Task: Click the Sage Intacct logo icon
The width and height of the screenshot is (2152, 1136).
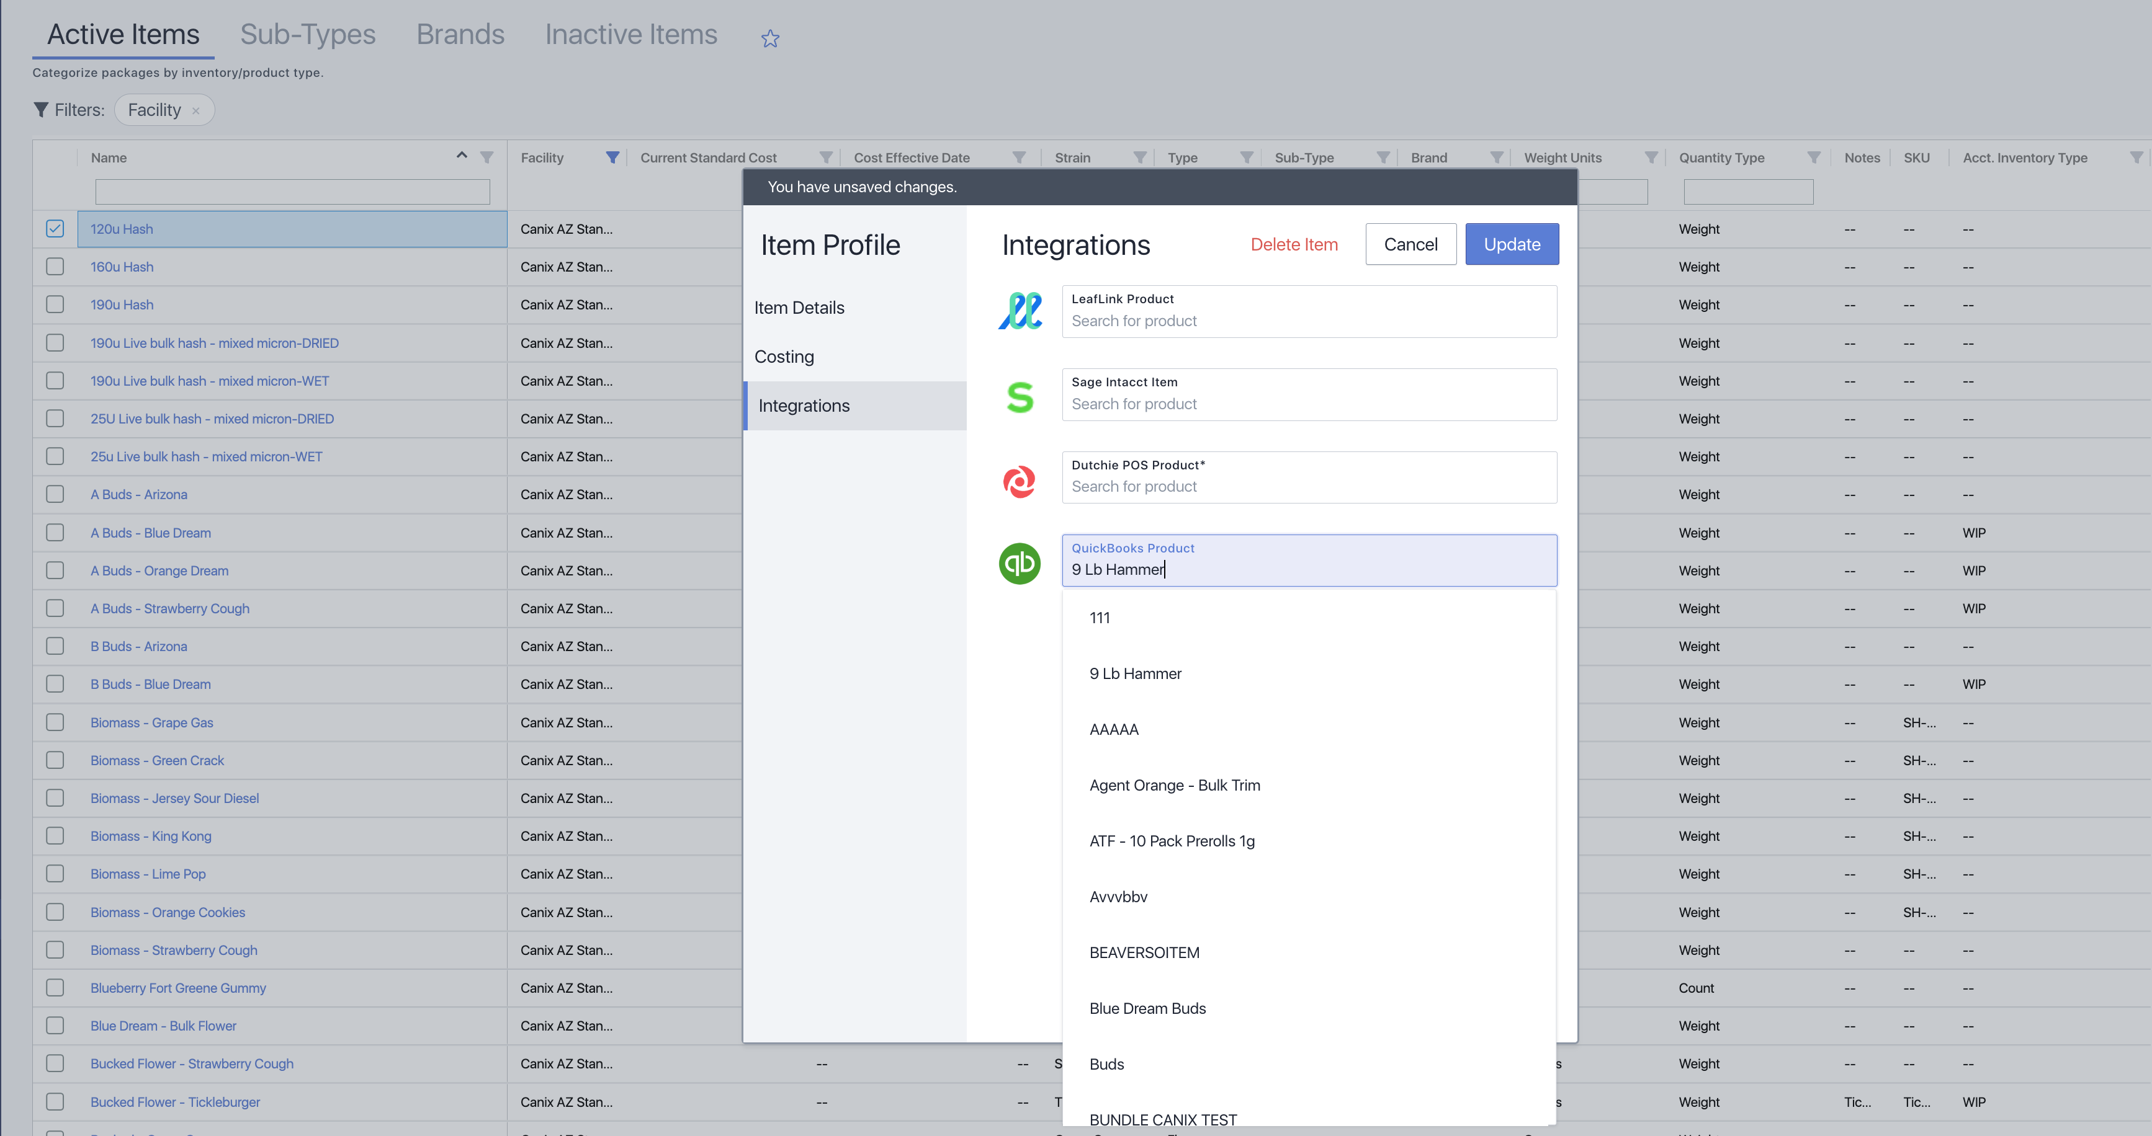Action: (1020, 396)
